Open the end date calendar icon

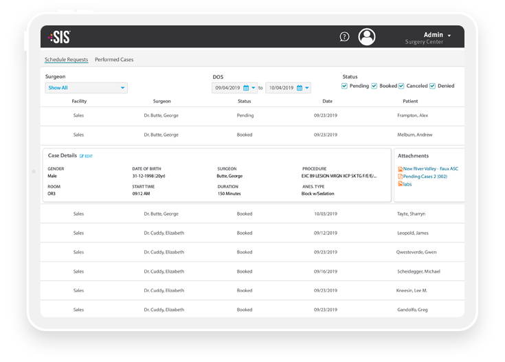coord(300,88)
